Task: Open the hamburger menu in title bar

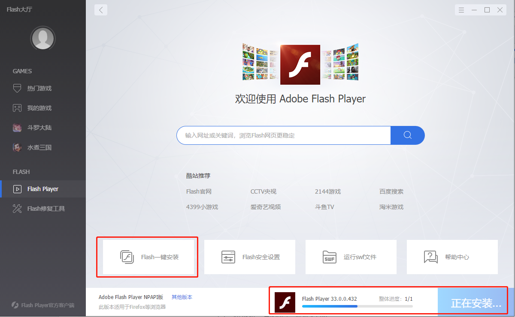Action: (x=461, y=10)
